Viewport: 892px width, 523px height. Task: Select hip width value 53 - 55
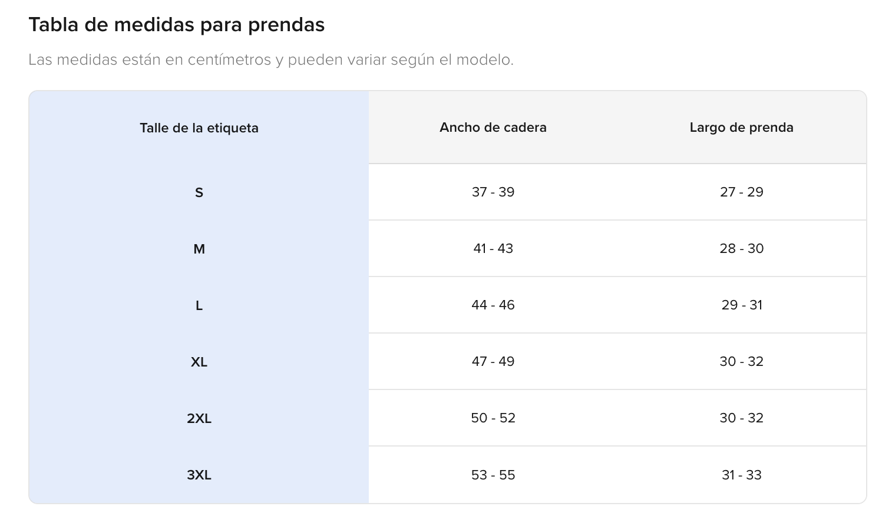[x=493, y=475]
